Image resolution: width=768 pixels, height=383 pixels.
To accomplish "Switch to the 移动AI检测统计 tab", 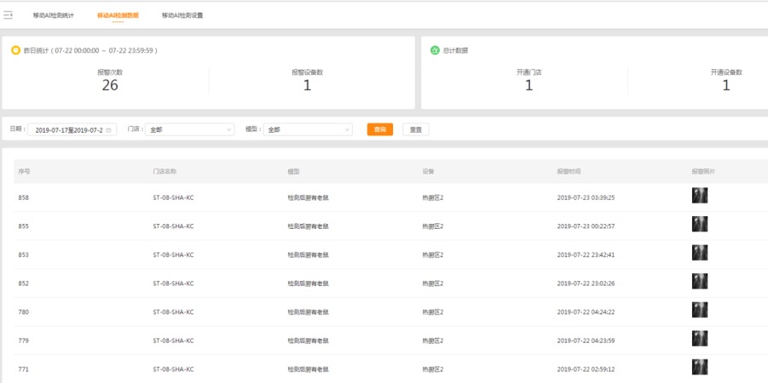I will pyautogui.click(x=54, y=15).
